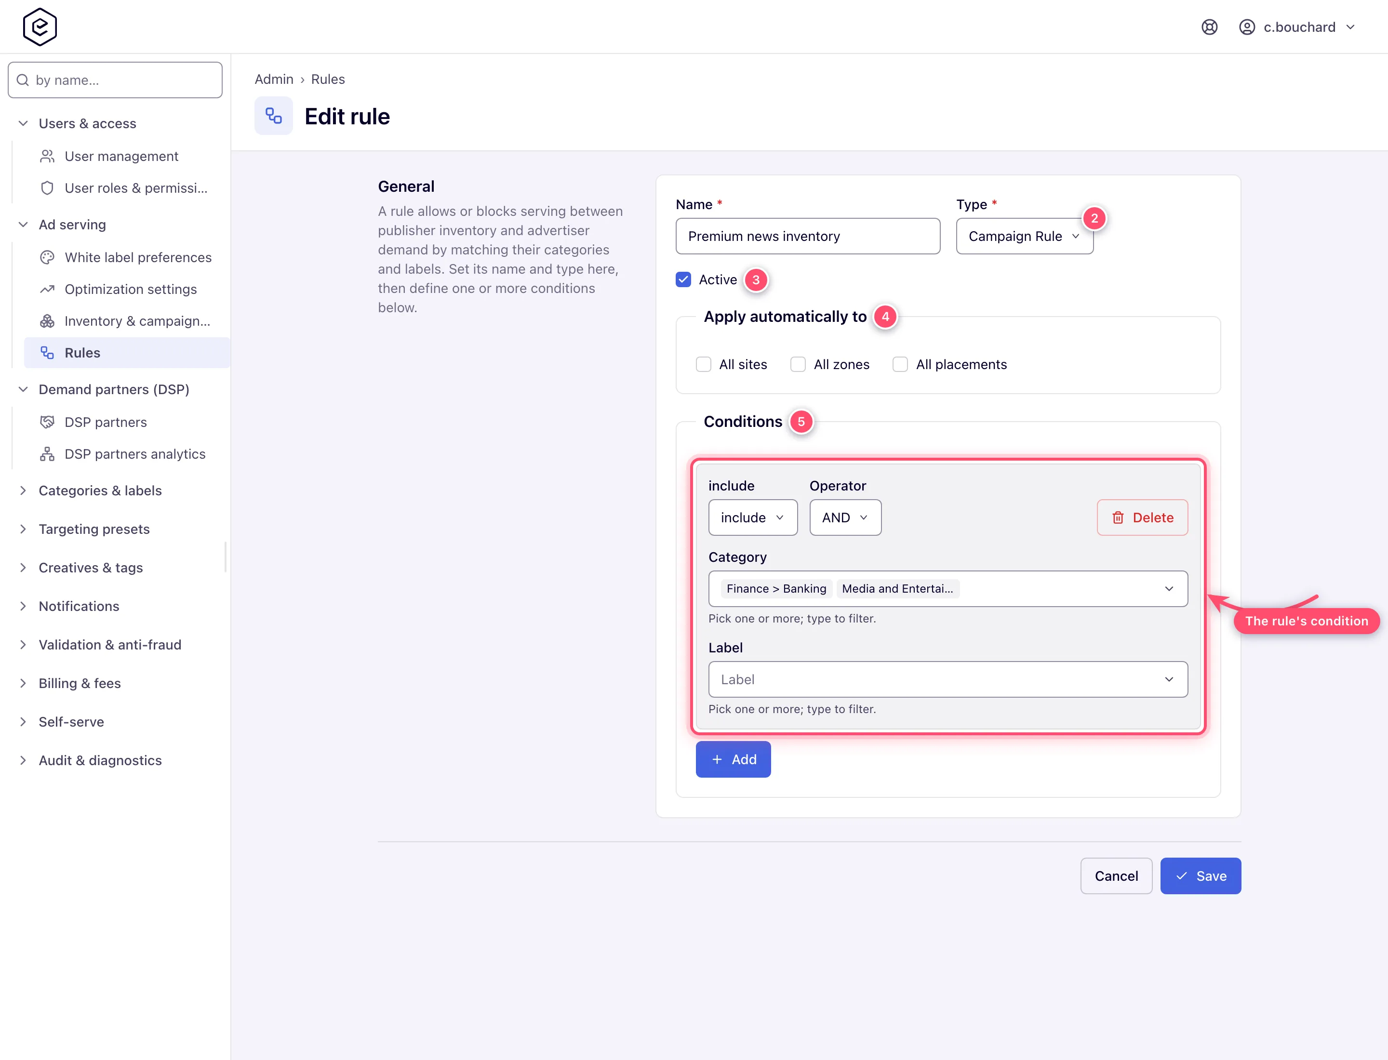Open White label preferences
Screen dimensions: 1388x1060
(126, 257)
